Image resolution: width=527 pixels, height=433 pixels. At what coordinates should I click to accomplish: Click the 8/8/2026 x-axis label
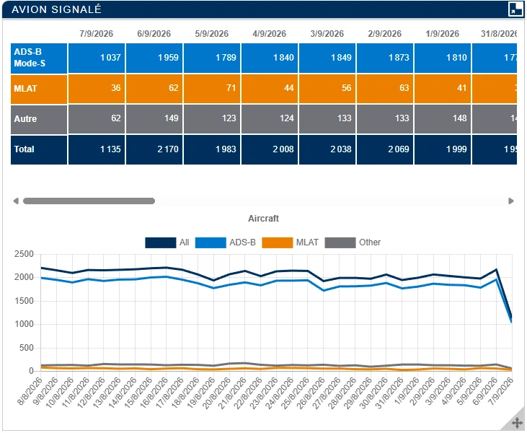[30, 391]
